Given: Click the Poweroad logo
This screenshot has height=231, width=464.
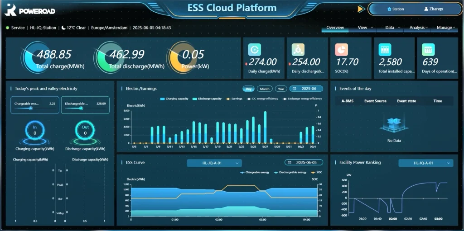Looking at the screenshot, I should click(x=32, y=9).
